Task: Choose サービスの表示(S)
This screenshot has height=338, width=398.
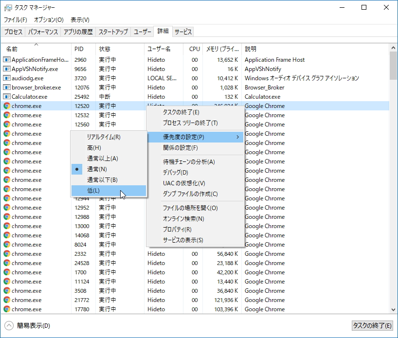Action: pyautogui.click(x=195, y=240)
